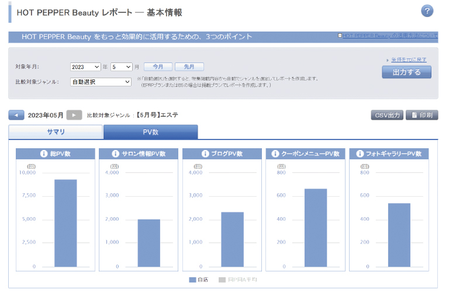Export data with CSV出力 button
Screen dimensions: 449x293
[x=387, y=115]
